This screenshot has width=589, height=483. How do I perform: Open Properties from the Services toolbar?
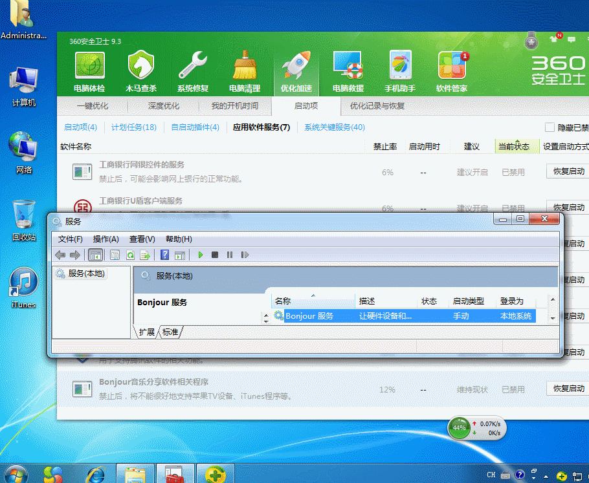point(115,255)
